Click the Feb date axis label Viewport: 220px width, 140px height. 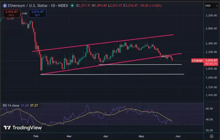(x=36, y=136)
